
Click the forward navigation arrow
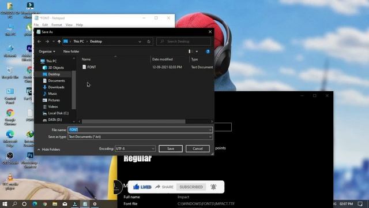[47, 42]
